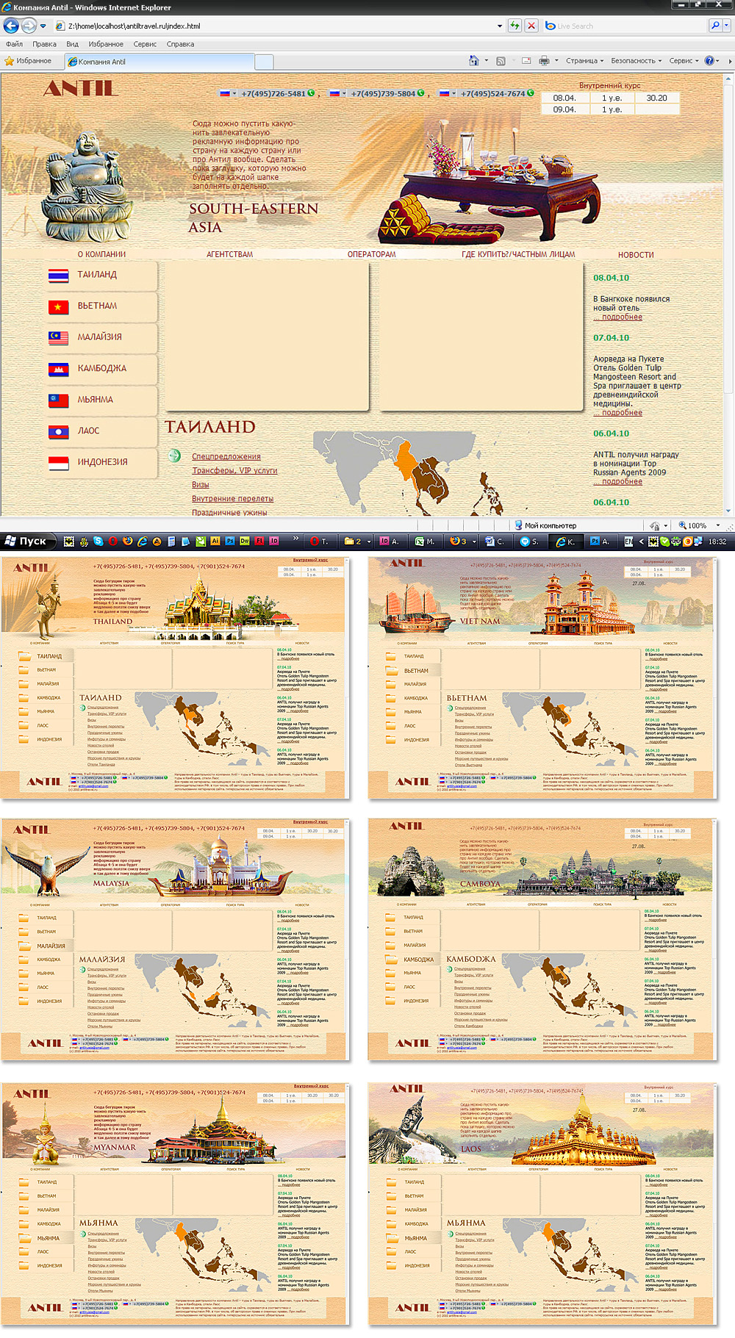Click the Malaysia flag icon in side menu
Screen dimensions: 735x1338
[59, 338]
